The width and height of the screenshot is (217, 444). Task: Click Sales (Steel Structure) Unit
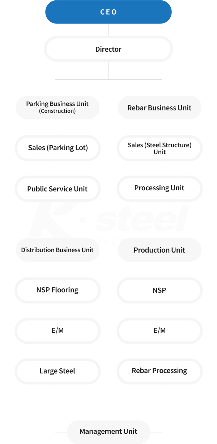click(x=159, y=148)
